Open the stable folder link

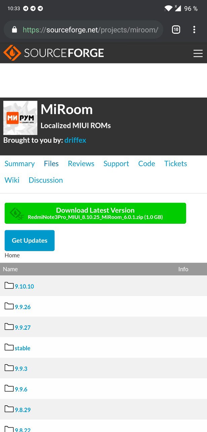click(x=23, y=348)
